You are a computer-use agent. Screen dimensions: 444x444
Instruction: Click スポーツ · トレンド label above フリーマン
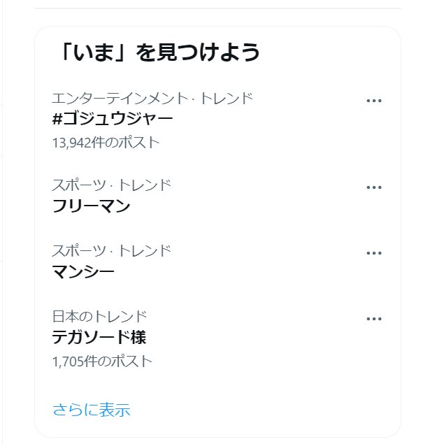pos(112,185)
